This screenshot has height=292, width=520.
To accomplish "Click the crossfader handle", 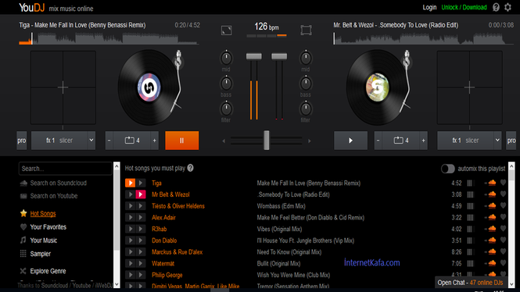I will 267,140.
